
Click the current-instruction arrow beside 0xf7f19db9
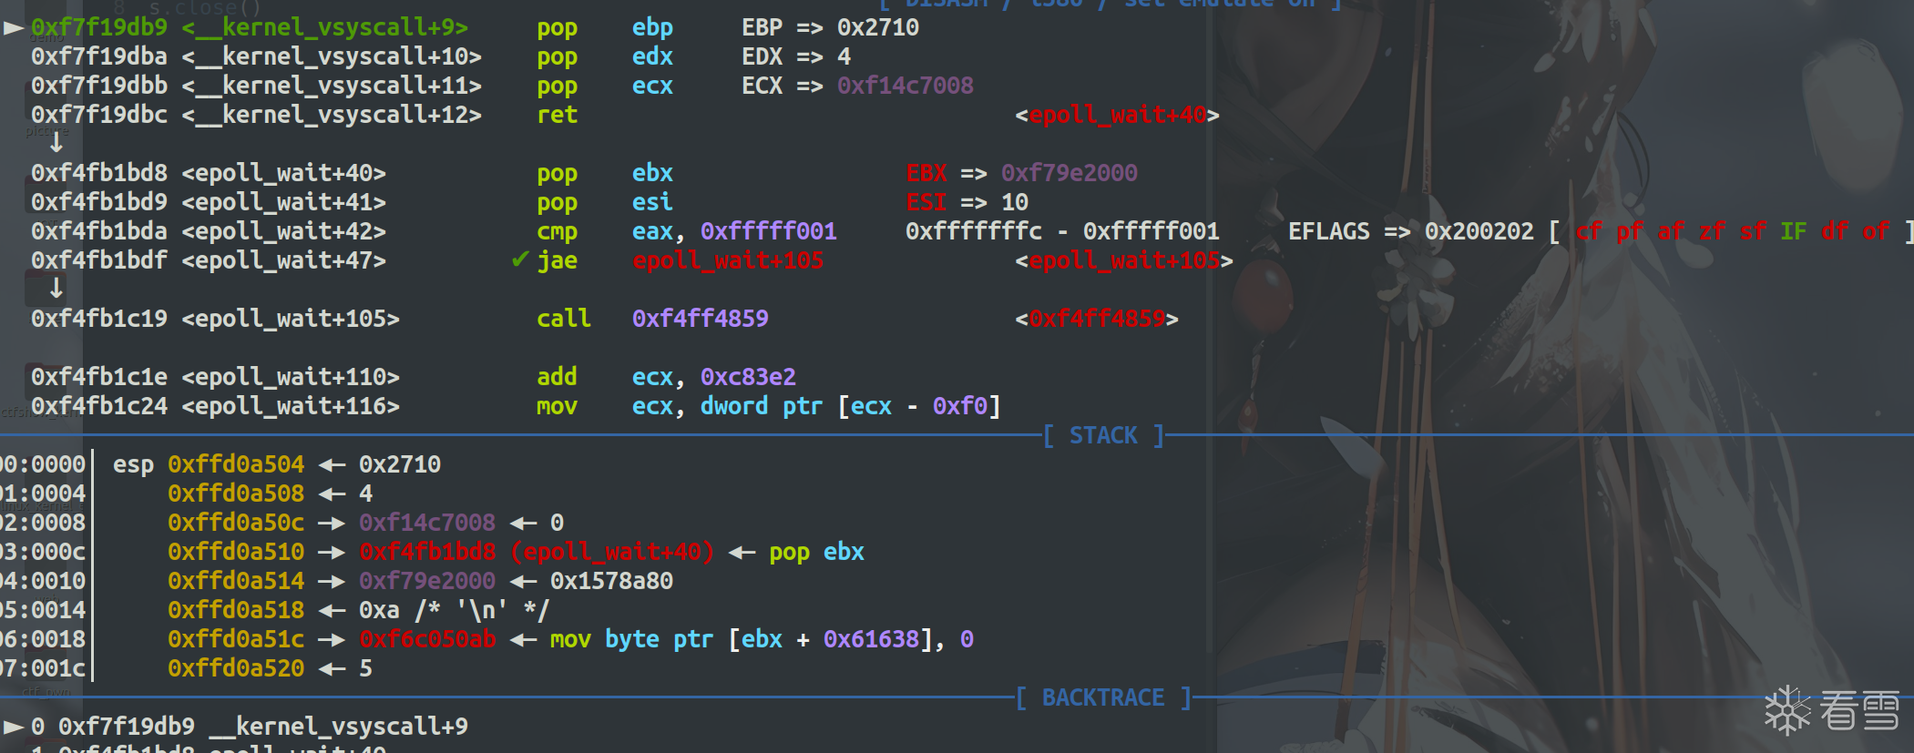13,28
